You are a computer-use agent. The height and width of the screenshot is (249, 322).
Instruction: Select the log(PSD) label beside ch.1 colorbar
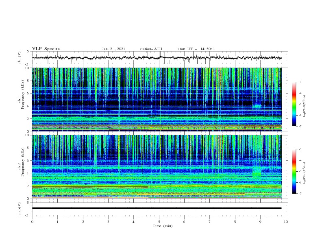click(305, 106)
